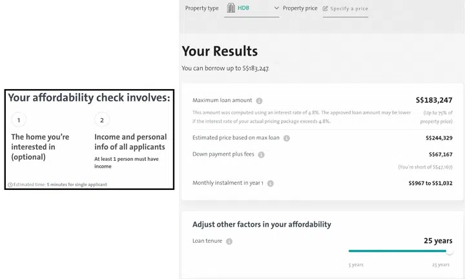Click the Your Results heading
Image resolution: width=465 pixels, height=279 pixels.
[220, 51]
